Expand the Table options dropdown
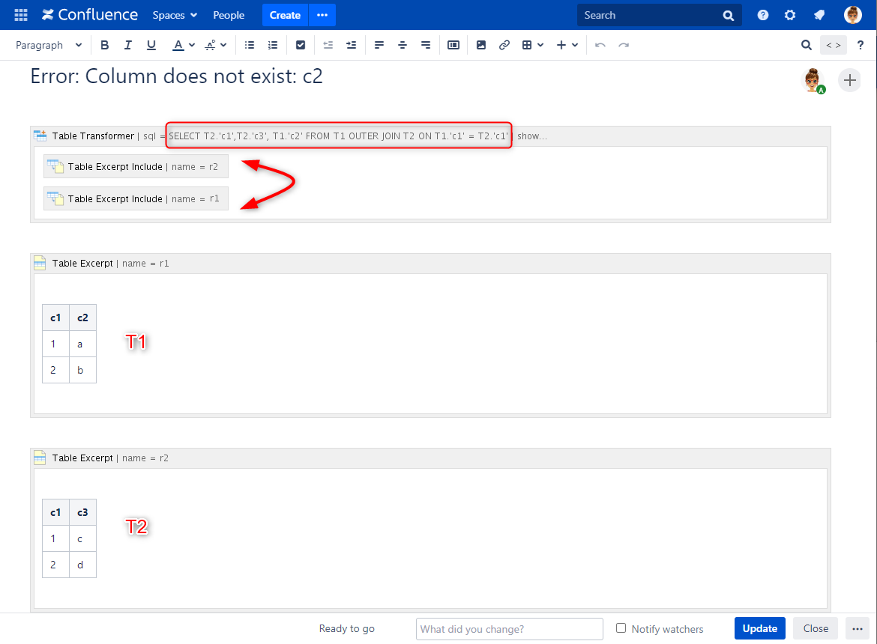 532,45
